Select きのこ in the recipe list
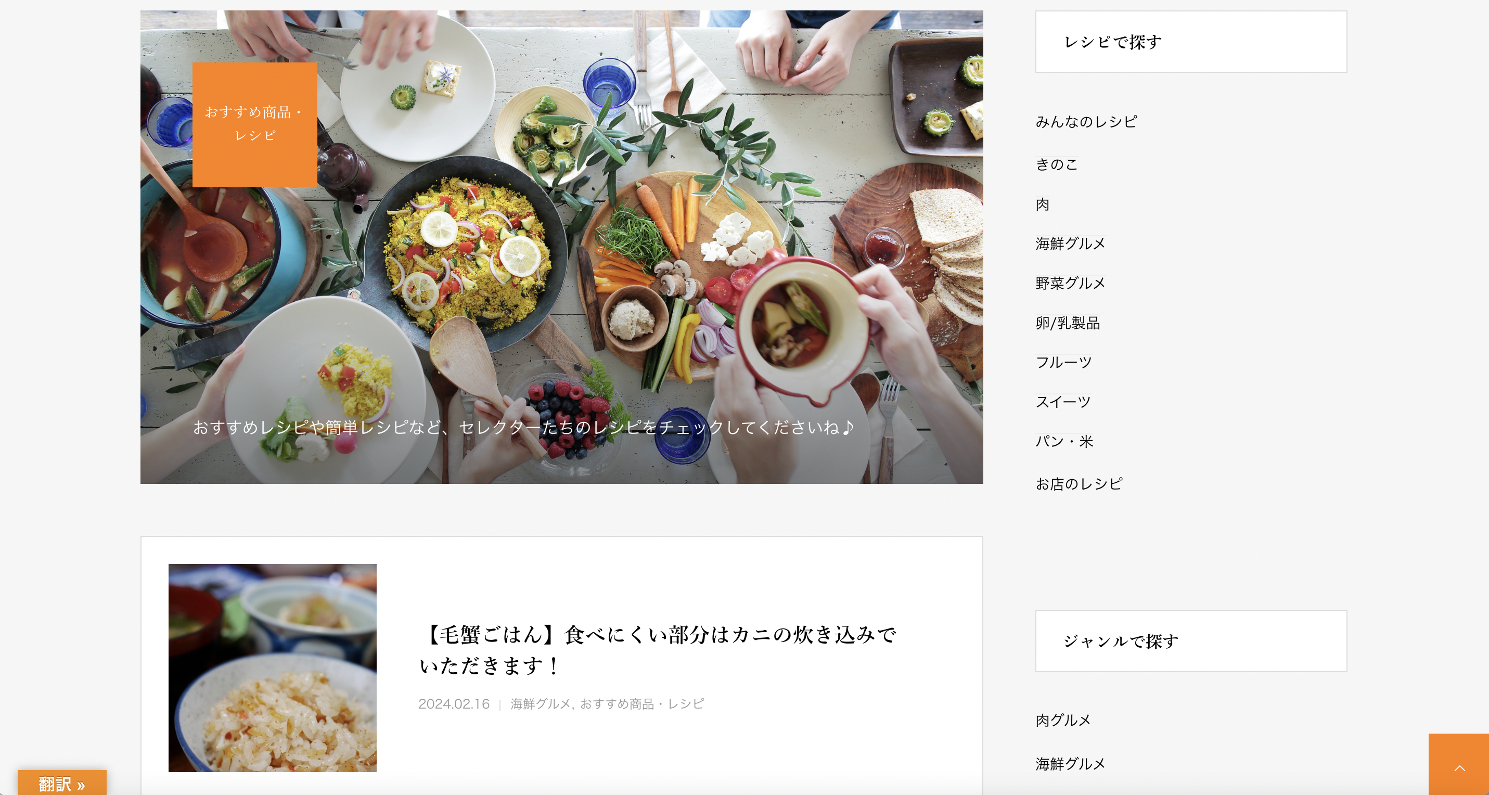Viewport: 1489px width, 795px height. point(1057,164)
